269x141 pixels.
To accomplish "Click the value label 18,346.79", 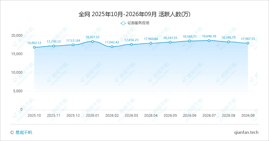I will pyautogui.click(x=229, y=38).
